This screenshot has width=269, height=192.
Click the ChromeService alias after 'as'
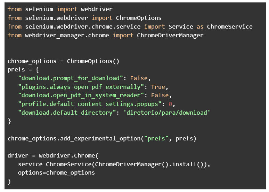click(x=230, y=26)
